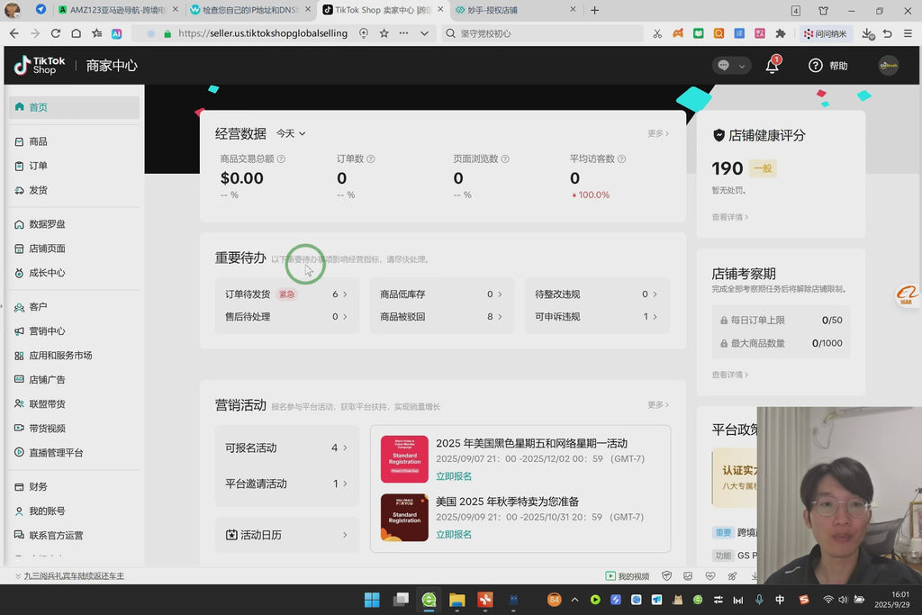The width and height of the screenshot is (922, 615).
Task: Open 数据罗盘 in the sidebar
Action: point(47,224)
